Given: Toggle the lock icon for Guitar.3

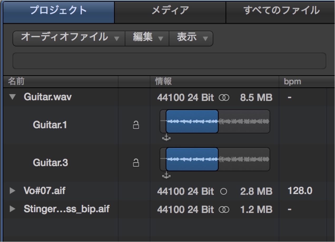Looking at the screenshot, I should click(136, 163).
